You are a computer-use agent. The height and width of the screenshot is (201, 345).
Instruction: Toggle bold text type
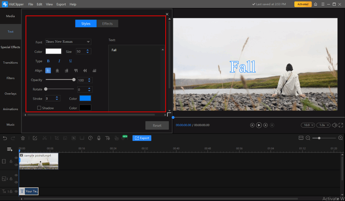pyautogui.click(x=48, y=61)
